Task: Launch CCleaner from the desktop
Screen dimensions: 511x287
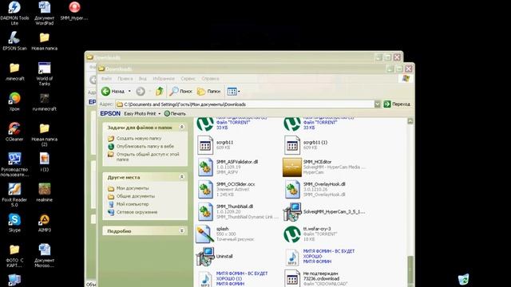Action: [14, 132]
